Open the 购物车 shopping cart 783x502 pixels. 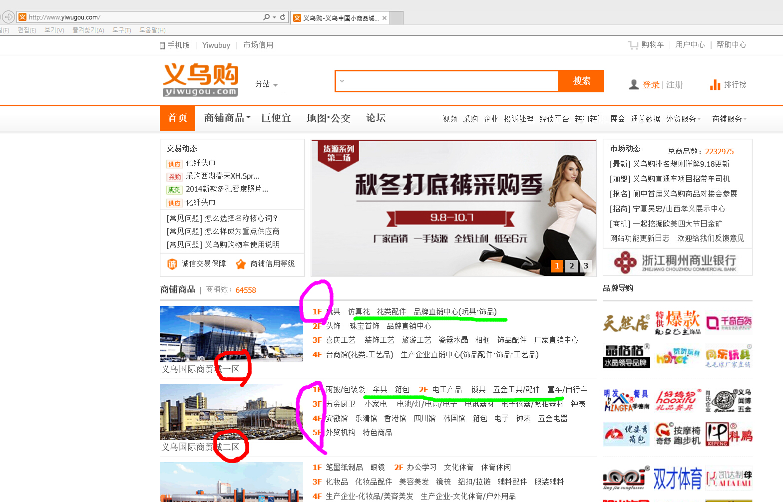click(646, 44)
